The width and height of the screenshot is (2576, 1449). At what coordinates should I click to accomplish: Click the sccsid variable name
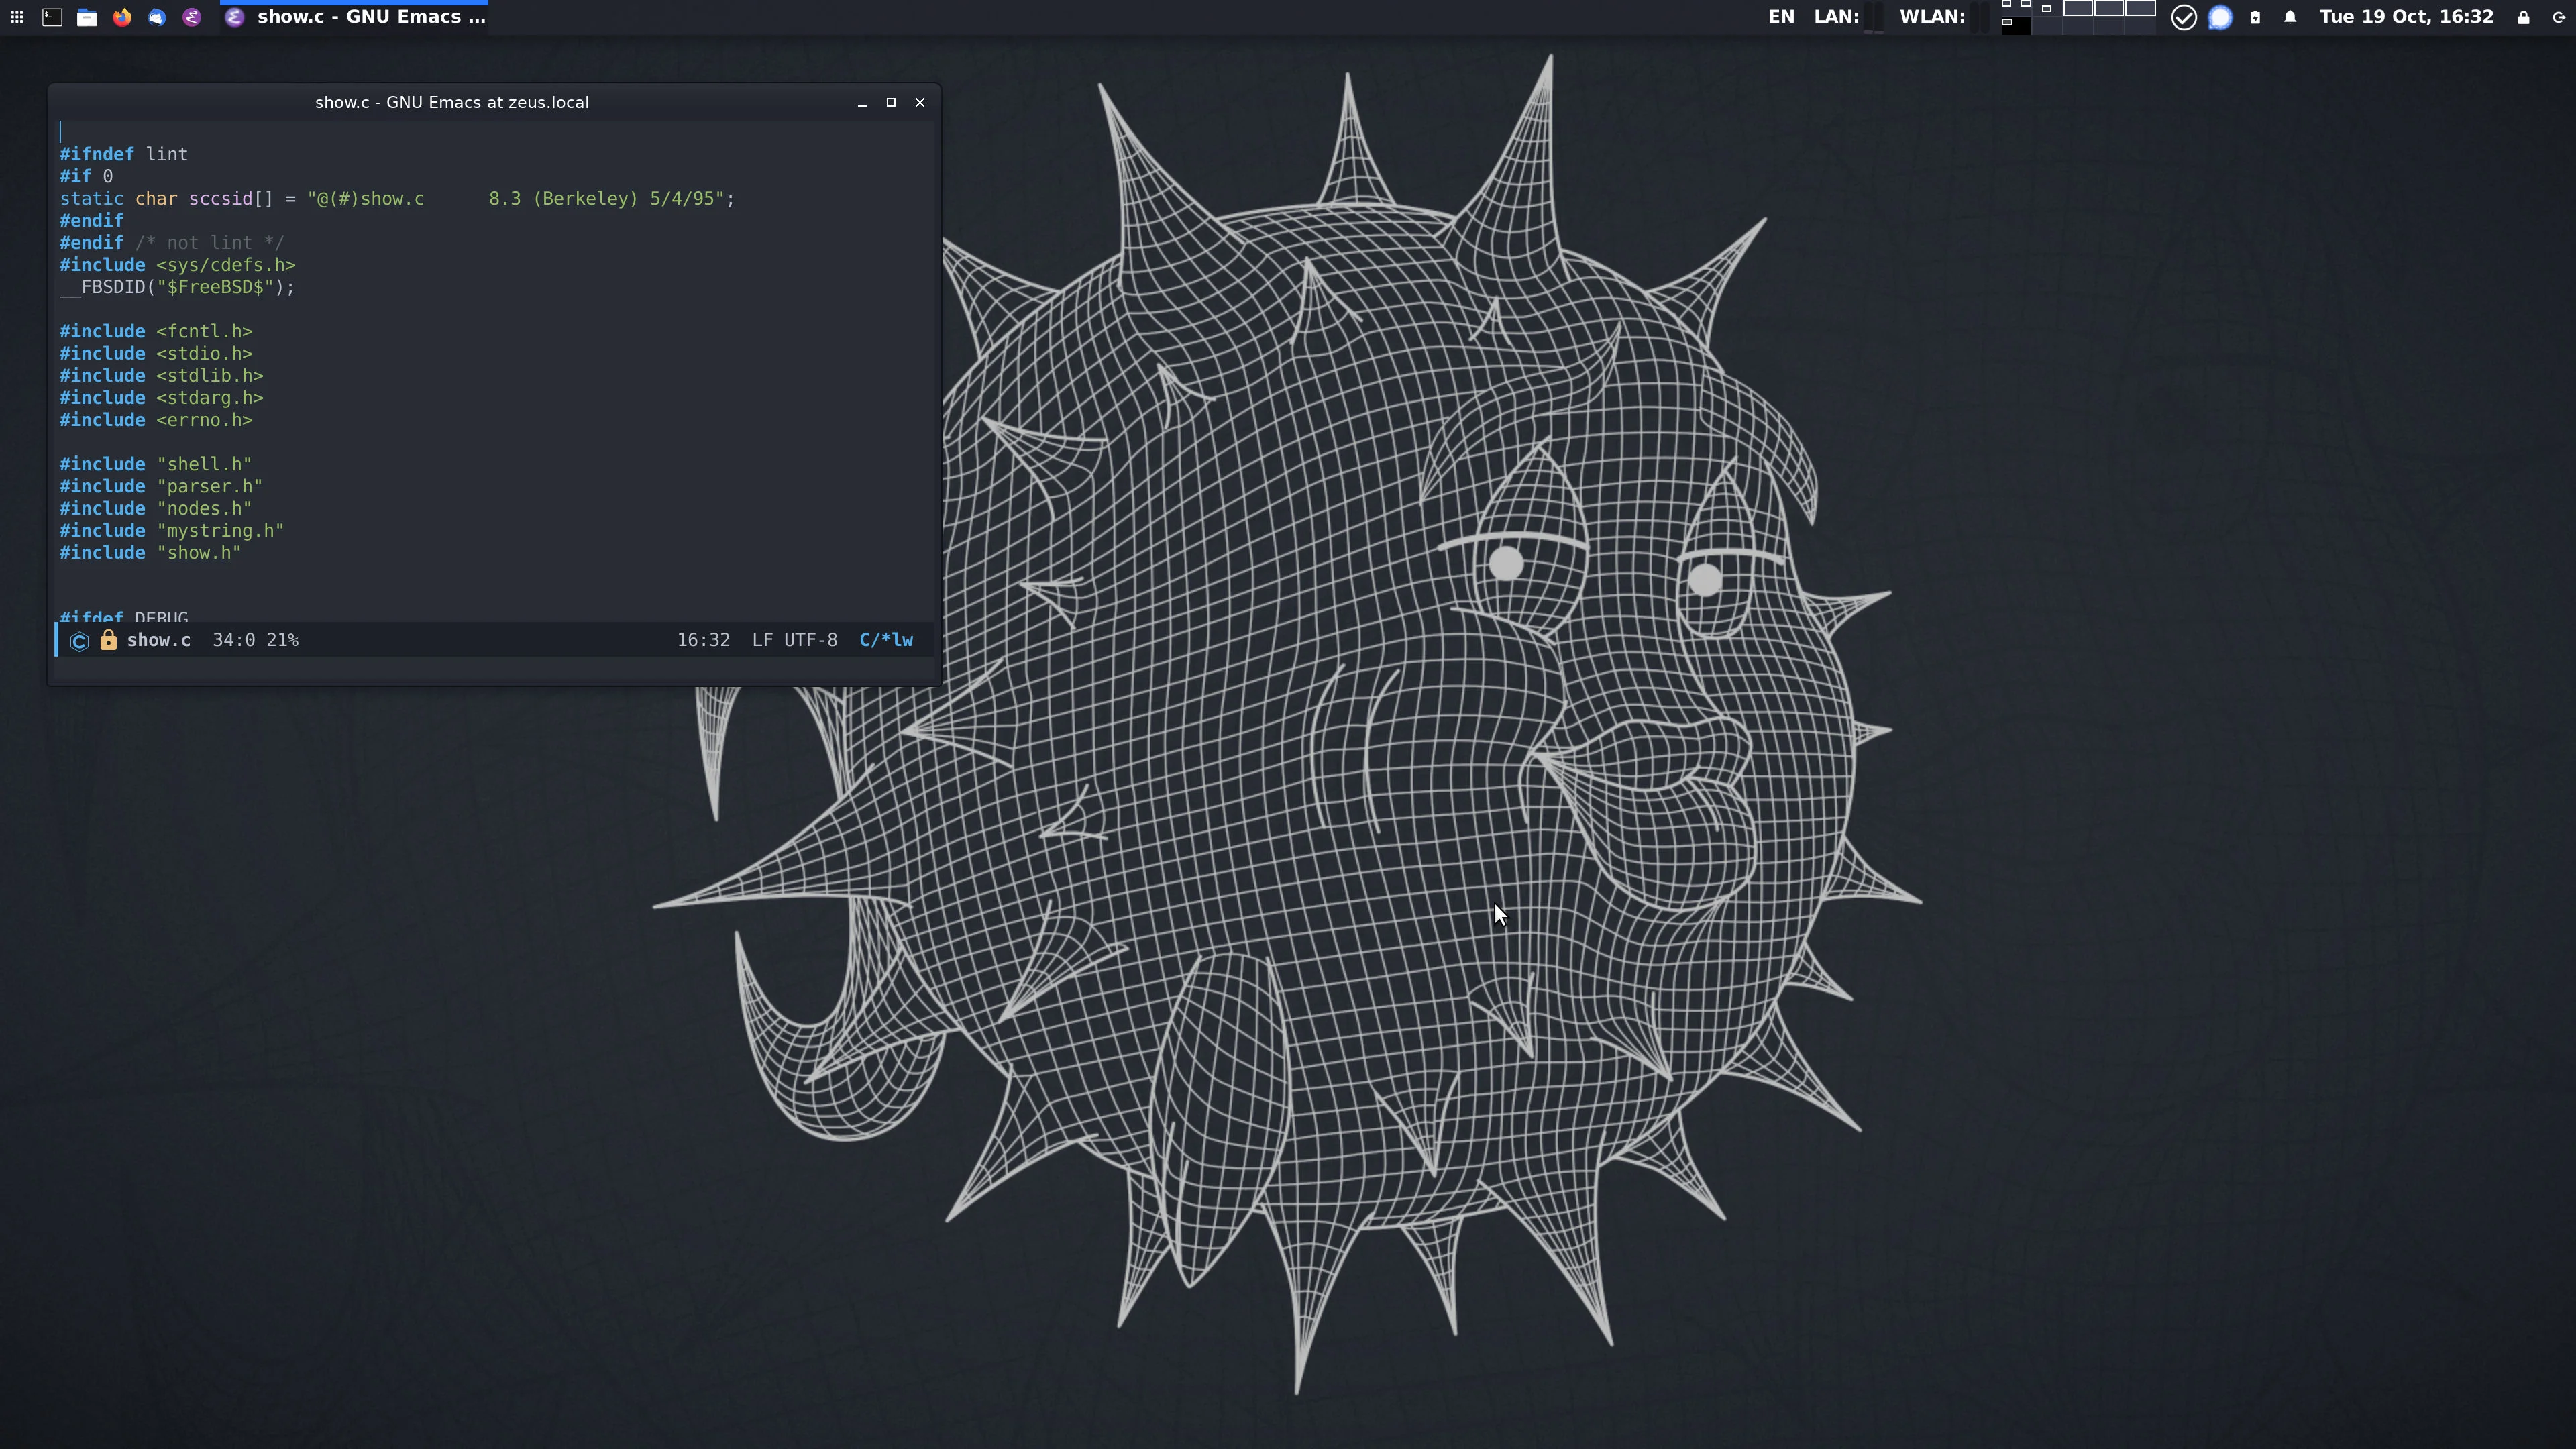click(x=221, y=198)
